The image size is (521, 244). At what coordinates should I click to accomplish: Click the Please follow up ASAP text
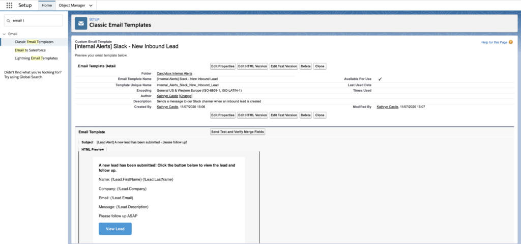[118, 216]
